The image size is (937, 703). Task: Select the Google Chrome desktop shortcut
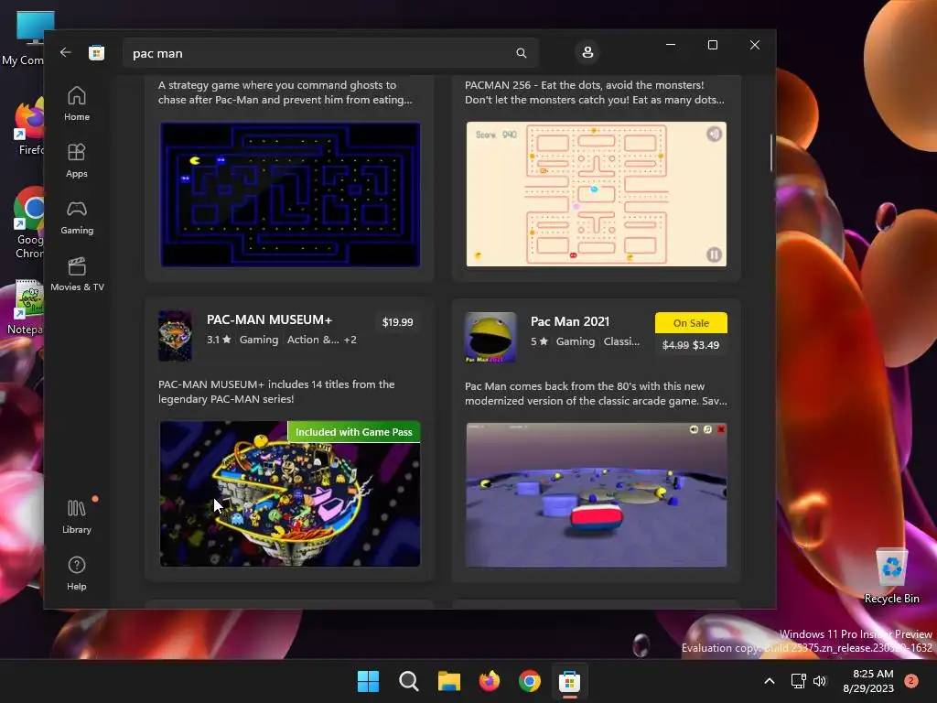pos(28,223)
